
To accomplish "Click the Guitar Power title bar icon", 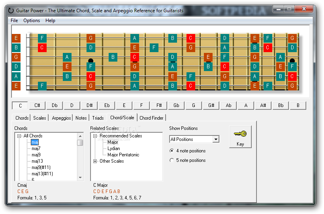I will [x=11, y=10].
